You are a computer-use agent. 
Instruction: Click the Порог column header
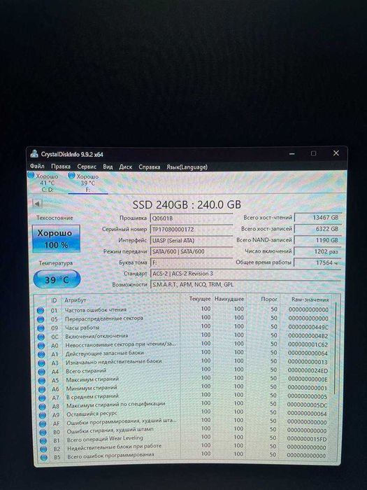(269, 299)
